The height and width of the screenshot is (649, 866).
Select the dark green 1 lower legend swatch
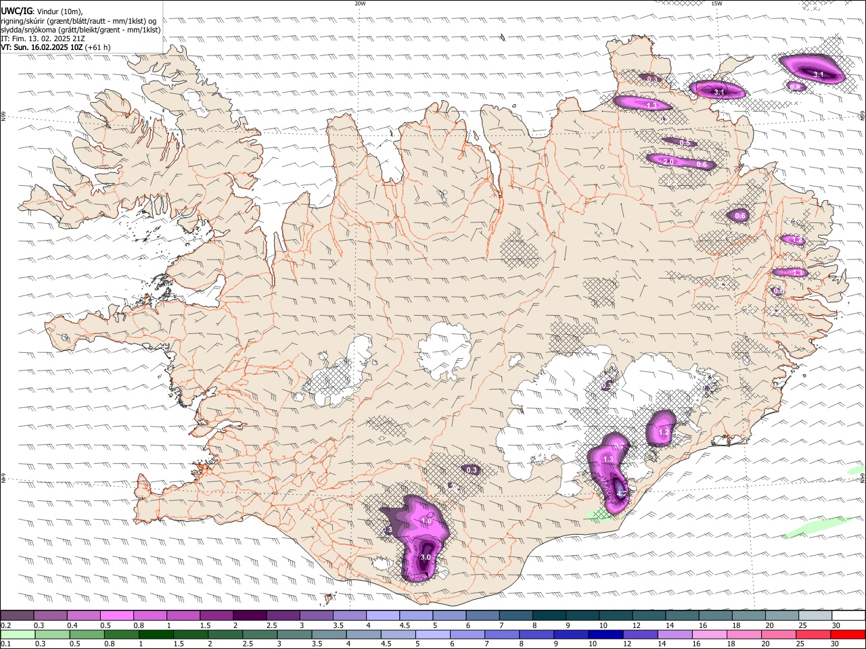coord(156,634)
